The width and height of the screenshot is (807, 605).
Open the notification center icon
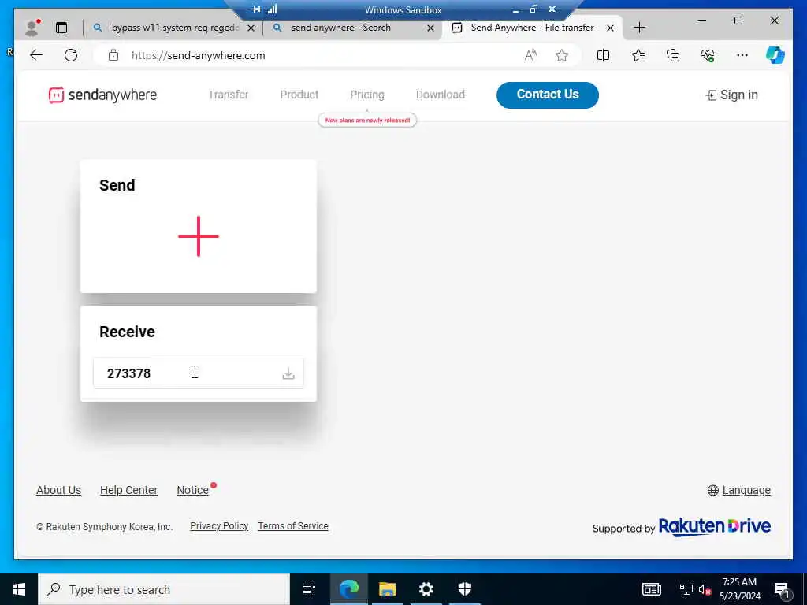click(783, 590)
